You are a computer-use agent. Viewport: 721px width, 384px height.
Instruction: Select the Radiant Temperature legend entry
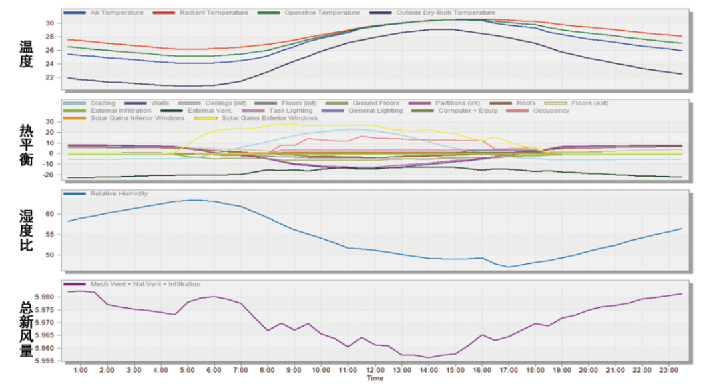214,13
